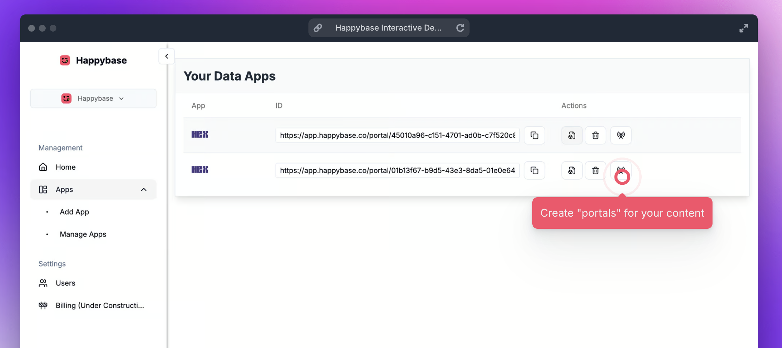
Task: Expand demo to fullscreen
Action: 743,28
